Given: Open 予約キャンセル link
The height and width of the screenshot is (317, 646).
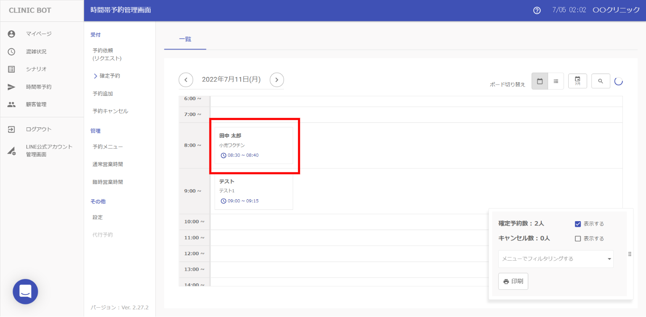Looking at the screenshot, I should point(110,111).
